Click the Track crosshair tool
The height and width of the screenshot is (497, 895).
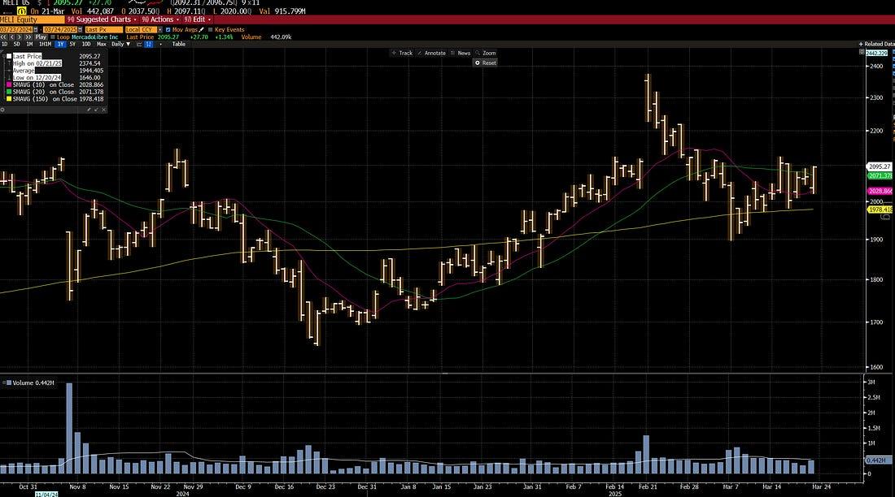pos(402,53)
